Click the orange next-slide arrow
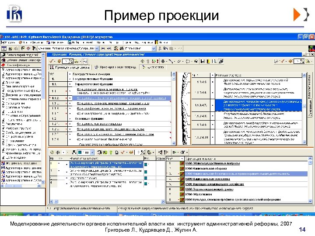315x236 pixels. click(x=297, y=14)
